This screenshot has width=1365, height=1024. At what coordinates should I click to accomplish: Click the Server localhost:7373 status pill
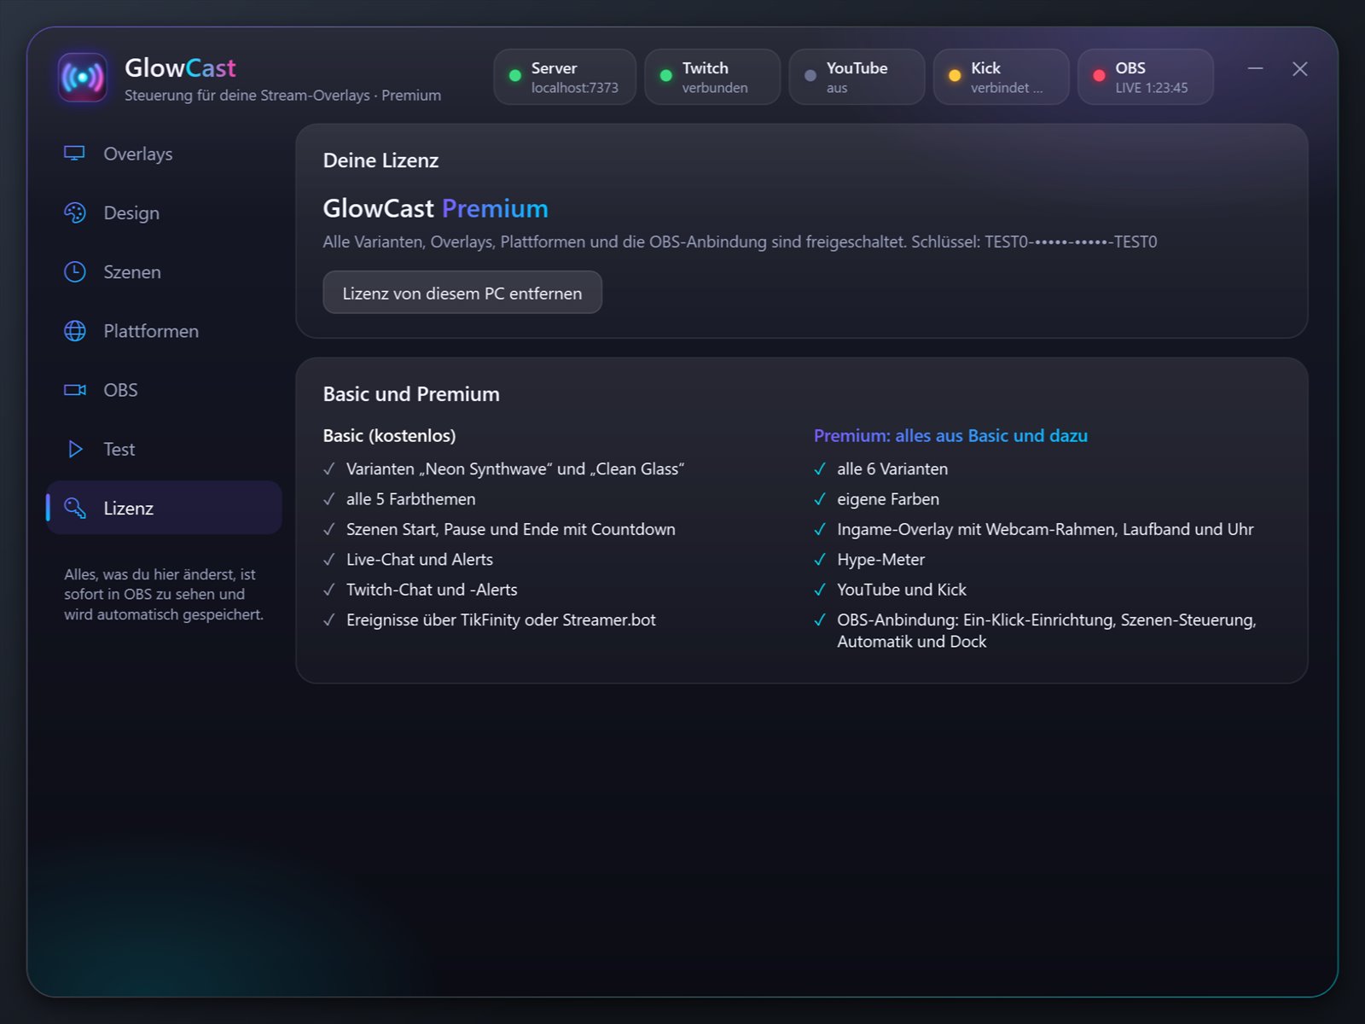[565, 77]
